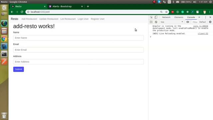The height and width of the screenshot is (120, 213).
Task: Show the console sidebar panel
Action: [x=151, y=22]
